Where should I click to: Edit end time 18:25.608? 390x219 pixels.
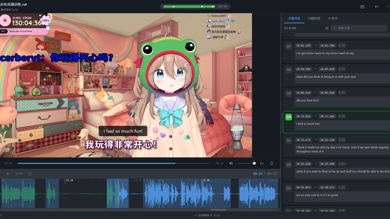[327, 164]
